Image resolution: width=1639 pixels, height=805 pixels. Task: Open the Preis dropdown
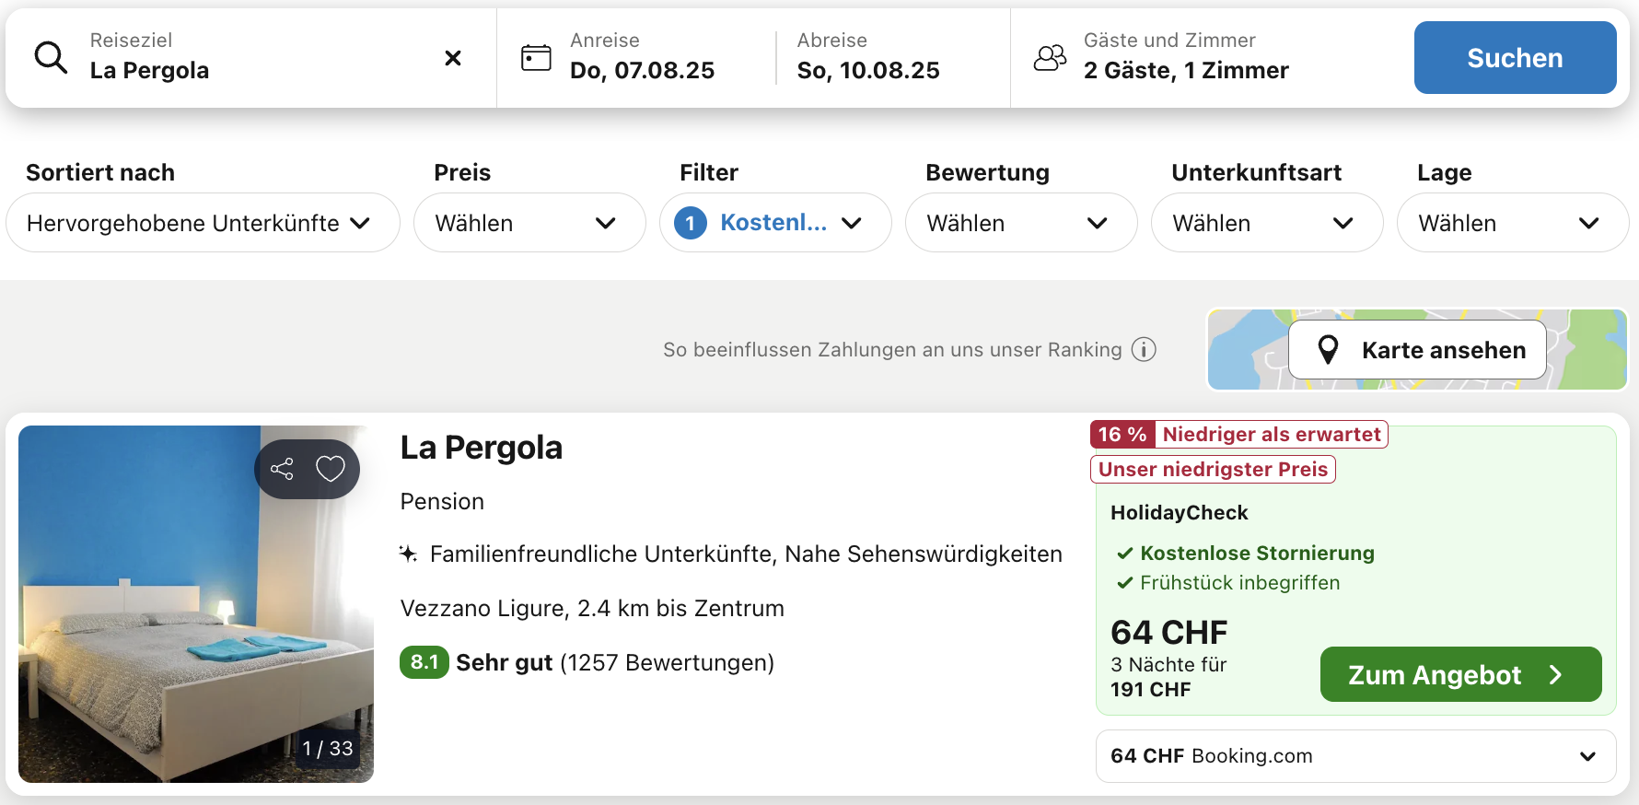click(529, 223)
